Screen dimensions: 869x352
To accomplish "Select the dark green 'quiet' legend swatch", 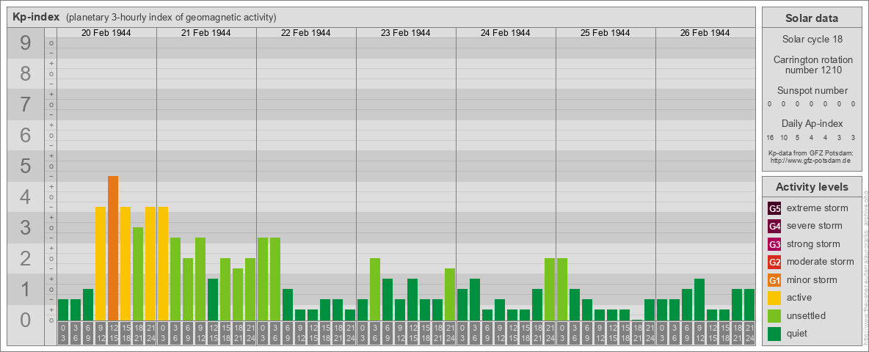I will pyautogui.click(x=774, y=333).
